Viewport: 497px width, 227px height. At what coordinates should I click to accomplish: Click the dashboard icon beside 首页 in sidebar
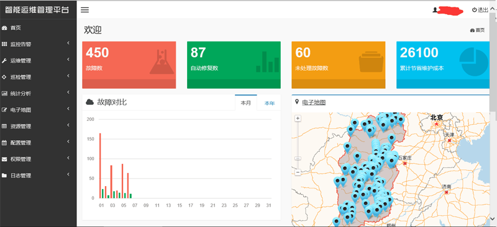click(x=4, y=28)
